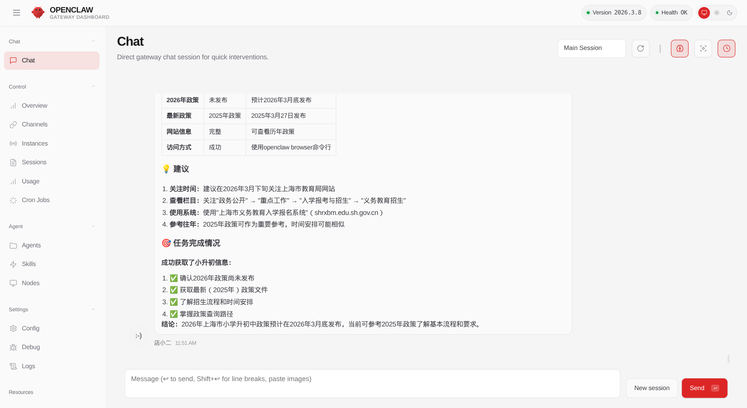
Task: Focus the Message input field
Action: tap(372, 383)
